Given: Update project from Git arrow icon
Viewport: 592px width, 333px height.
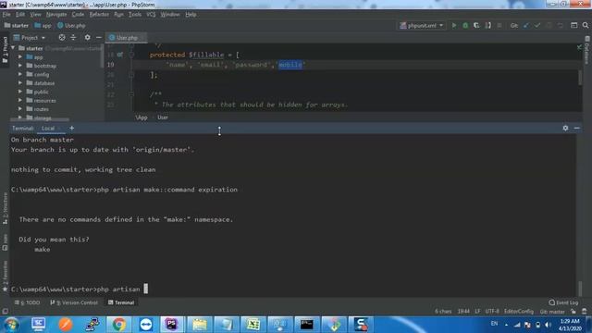Looking at the screenshot, I should tap(526, 26).
